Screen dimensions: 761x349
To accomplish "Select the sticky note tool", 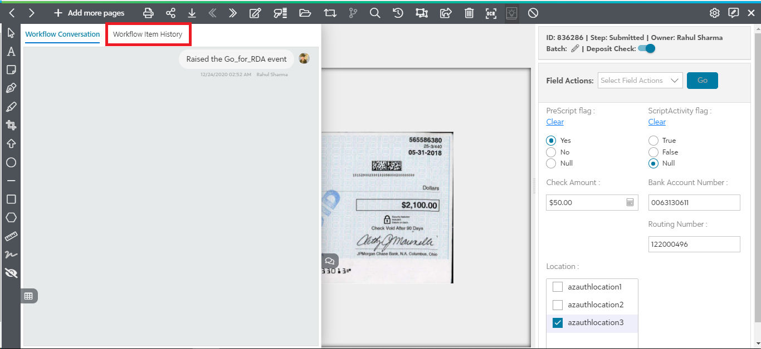I will (x=11, y=70).
